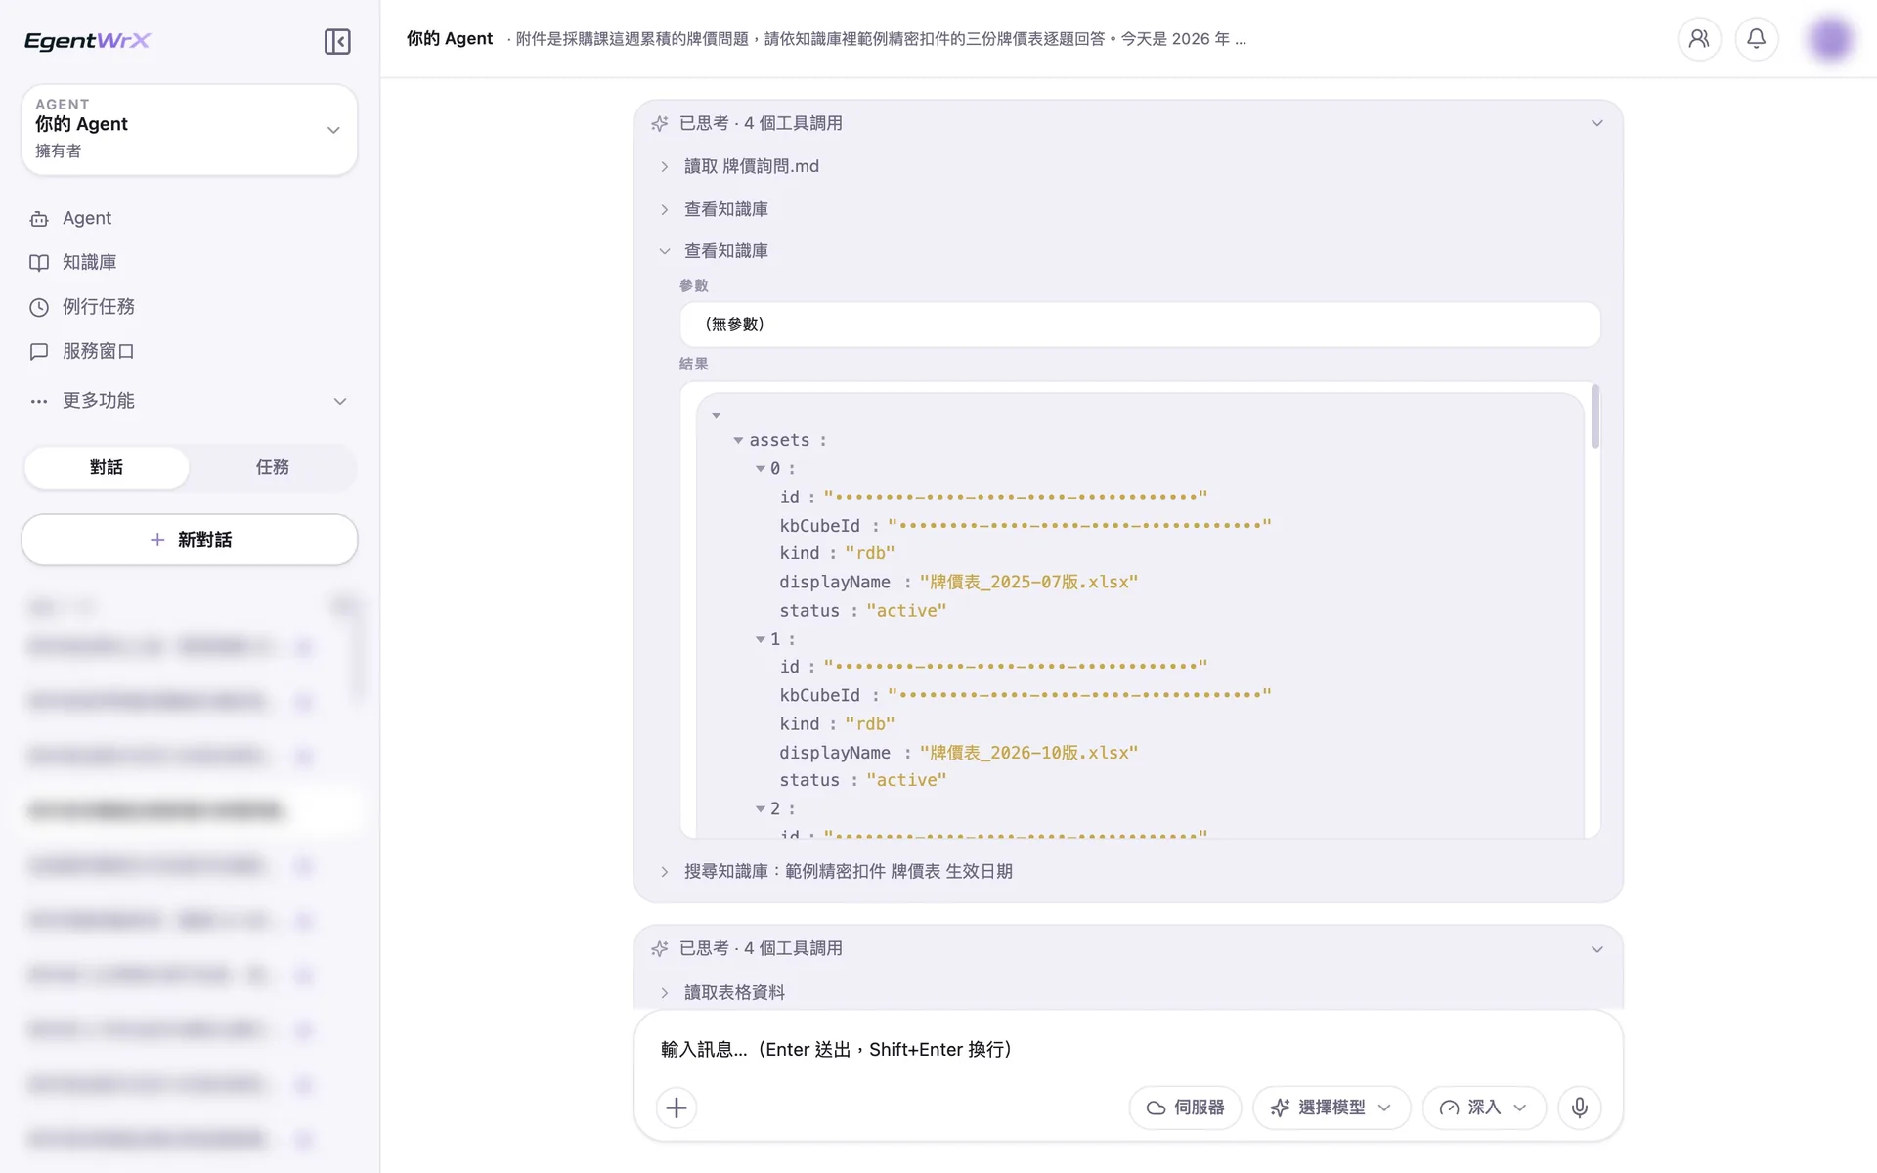Click the status "active" value of item 1
This screenshot has height=1173, width=1877.
tap(906, 780)
